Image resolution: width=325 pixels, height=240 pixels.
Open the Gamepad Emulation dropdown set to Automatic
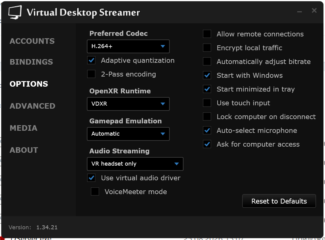[128, 134]
